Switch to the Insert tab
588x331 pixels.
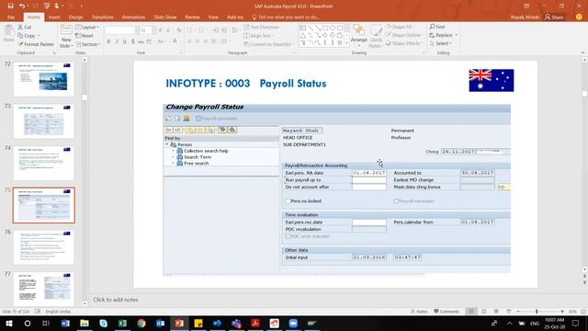click(54, 17)
